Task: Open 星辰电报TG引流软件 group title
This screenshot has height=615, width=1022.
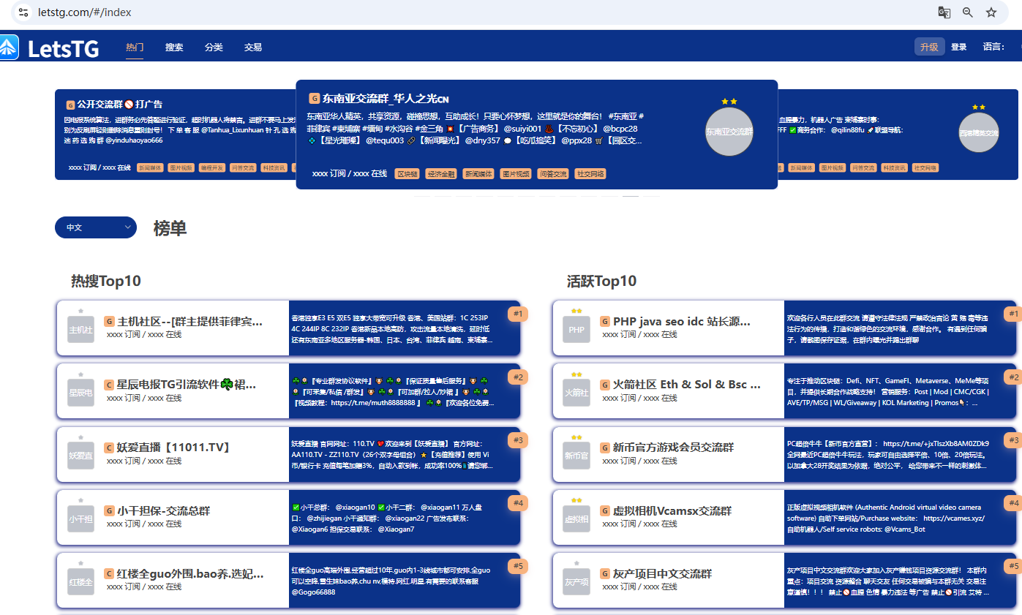Action: click(x=186, y=385)
